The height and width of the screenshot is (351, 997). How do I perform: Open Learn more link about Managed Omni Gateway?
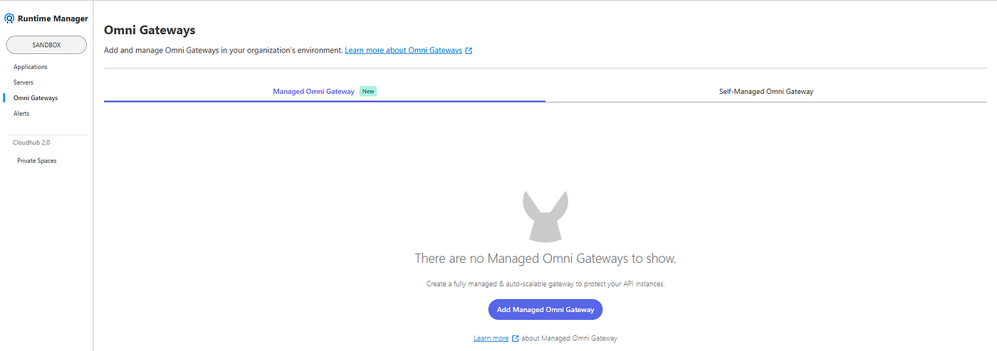pos(491,338)
